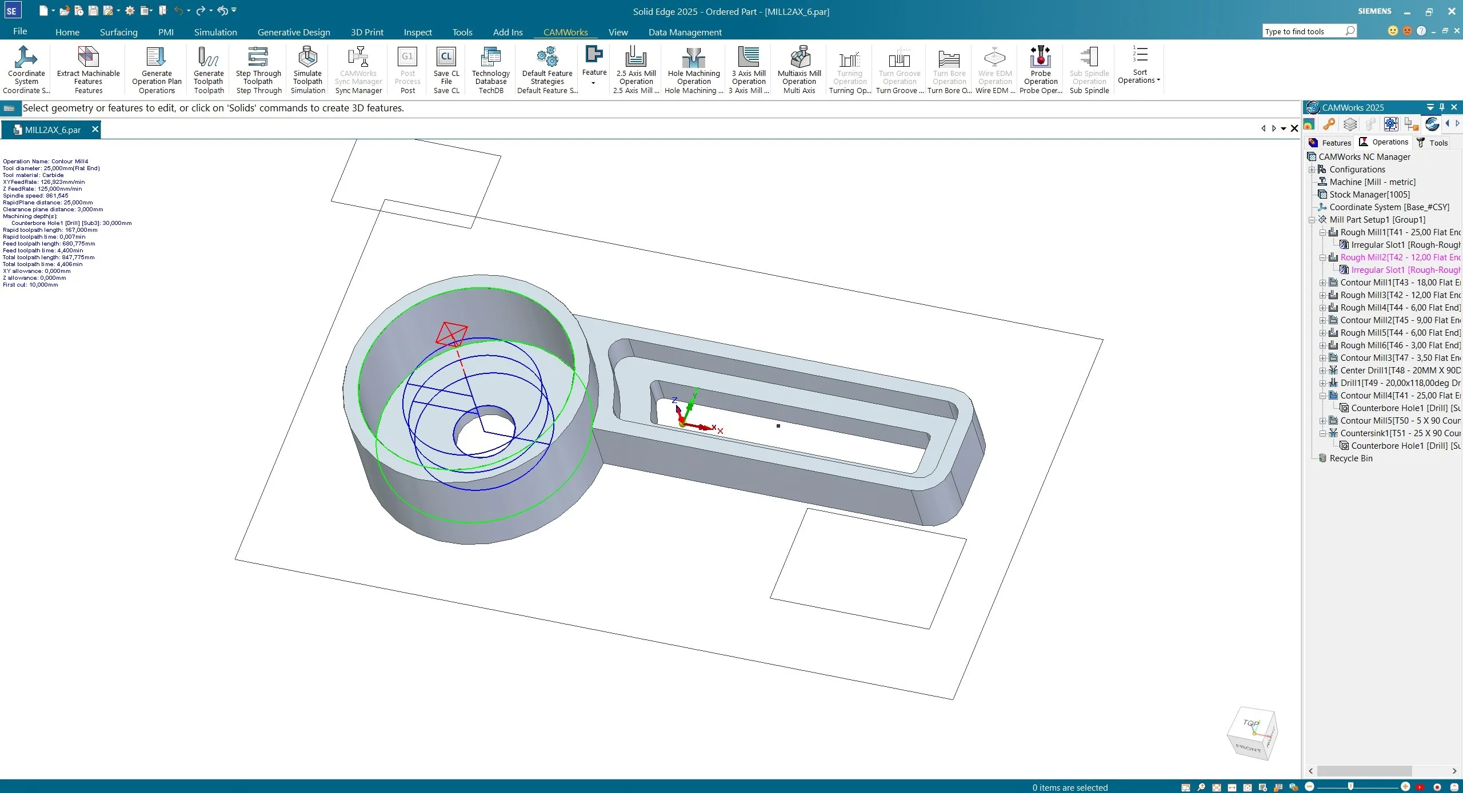The image size is (1463, 793).
Task: Switch to the Features tab in CAMWorks panel
Action: click(x=1330, y=143)
